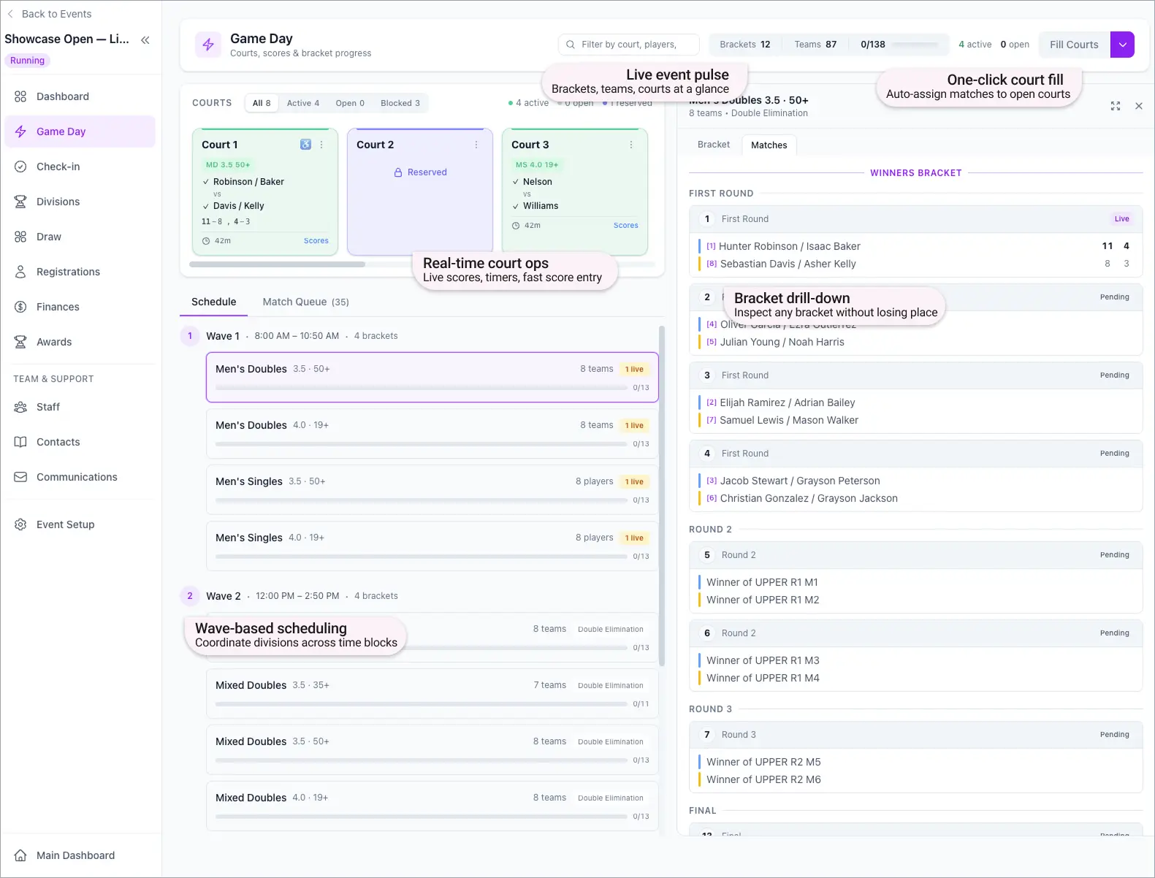1155x878 pixels.
Task: Filter courts by Active 4
Action: [x=302, y=103]
